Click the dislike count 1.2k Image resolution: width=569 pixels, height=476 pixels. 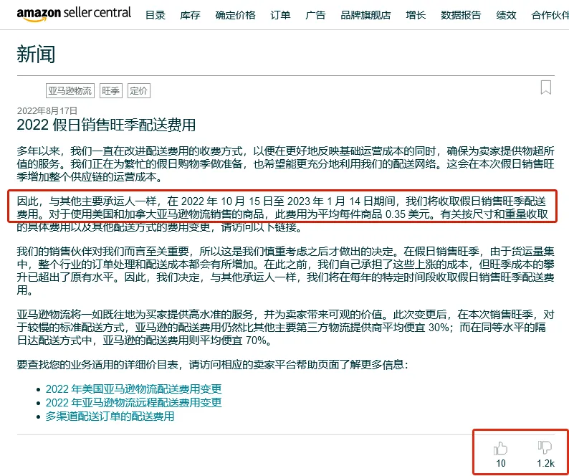[x=546, y=463]
